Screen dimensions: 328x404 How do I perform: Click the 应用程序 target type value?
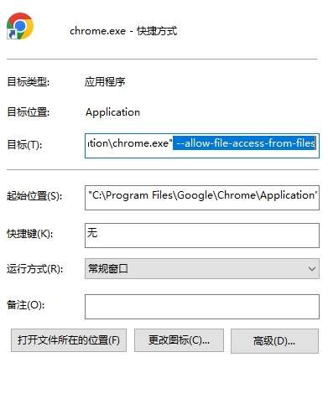[x=105, y=81]
